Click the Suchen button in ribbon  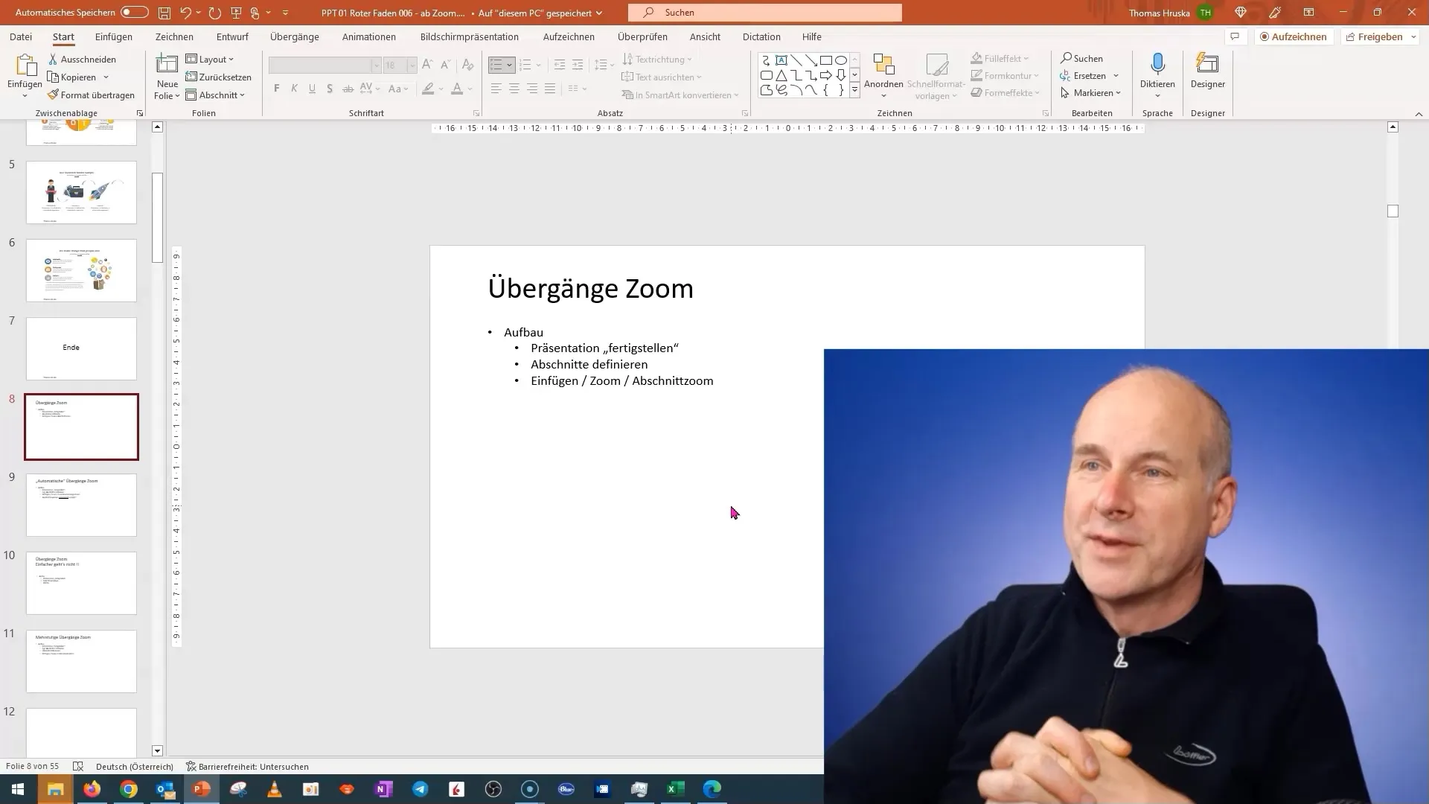point(1081,58)
